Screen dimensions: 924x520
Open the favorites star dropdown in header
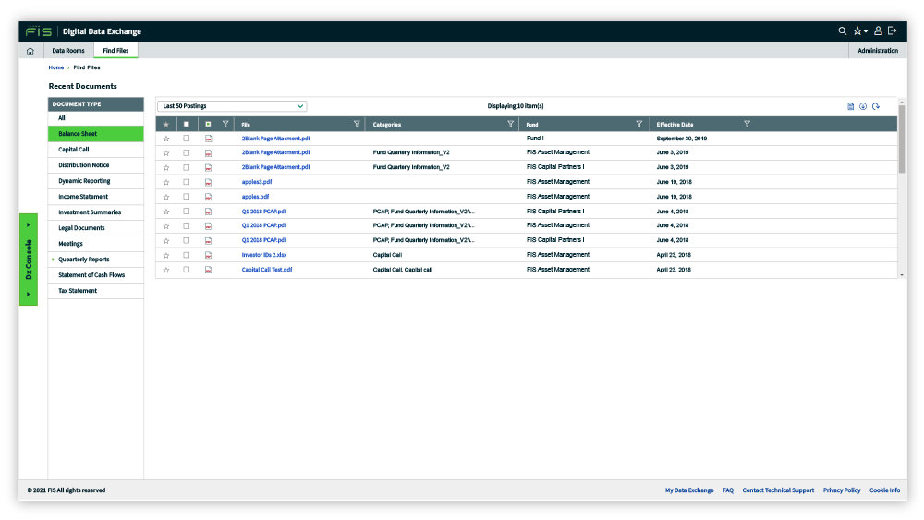tap(860, 30)
